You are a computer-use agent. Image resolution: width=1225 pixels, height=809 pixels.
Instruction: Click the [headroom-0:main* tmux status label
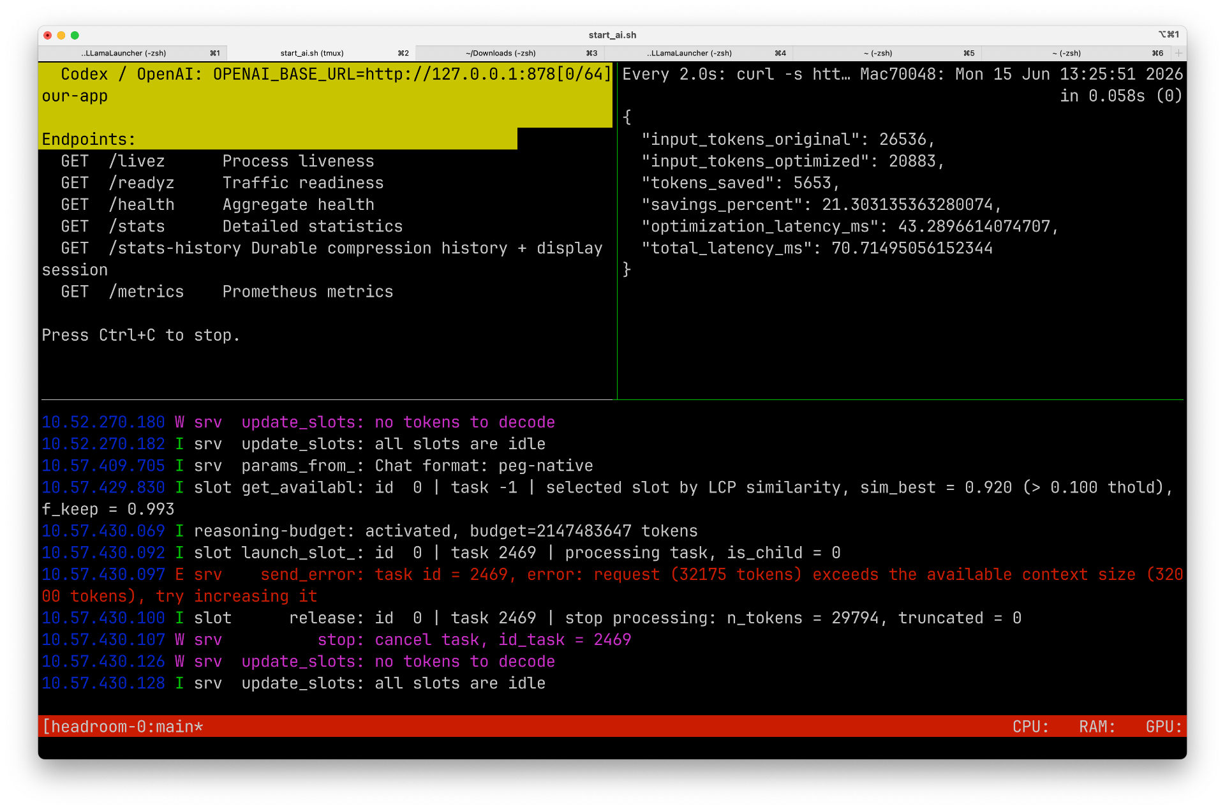click(x=122, y=726)
